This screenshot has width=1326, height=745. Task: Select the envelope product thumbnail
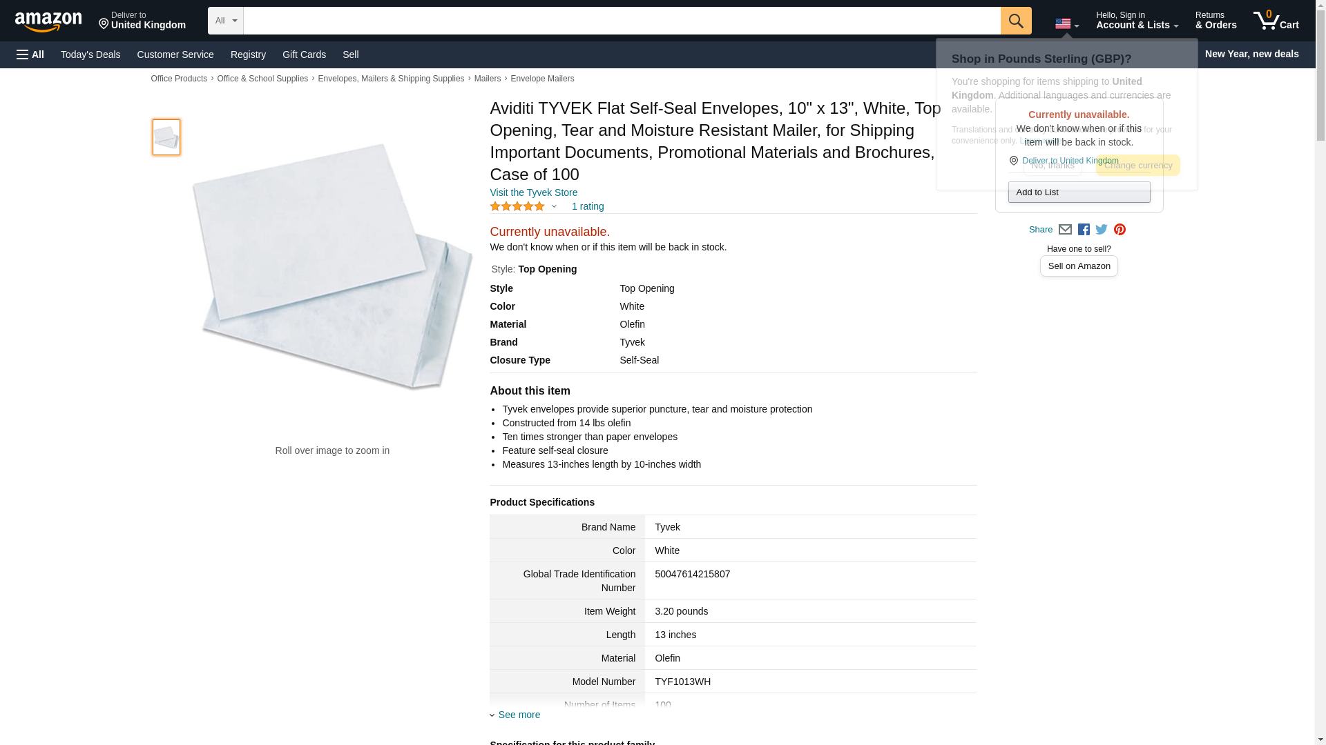pyautogui.click(x=166, y=137)
